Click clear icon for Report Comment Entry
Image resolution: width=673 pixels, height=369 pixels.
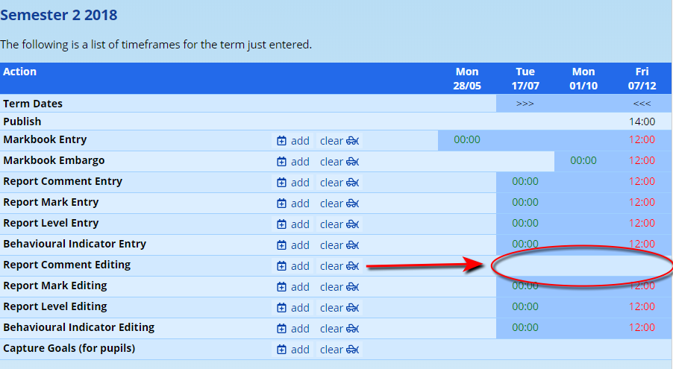[x=353, y=183]
